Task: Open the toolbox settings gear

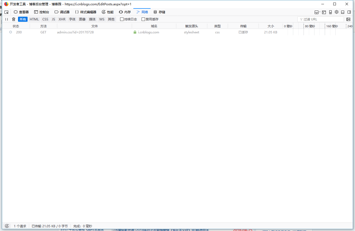Action: click(x=336, y=12)
